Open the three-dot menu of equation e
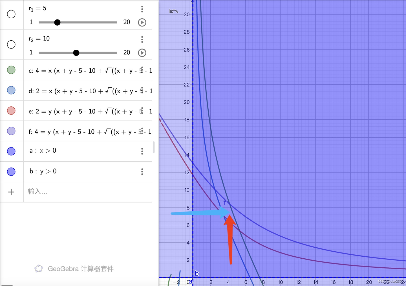The height and width of the screenshot is (286, 406). coord(142,111)
